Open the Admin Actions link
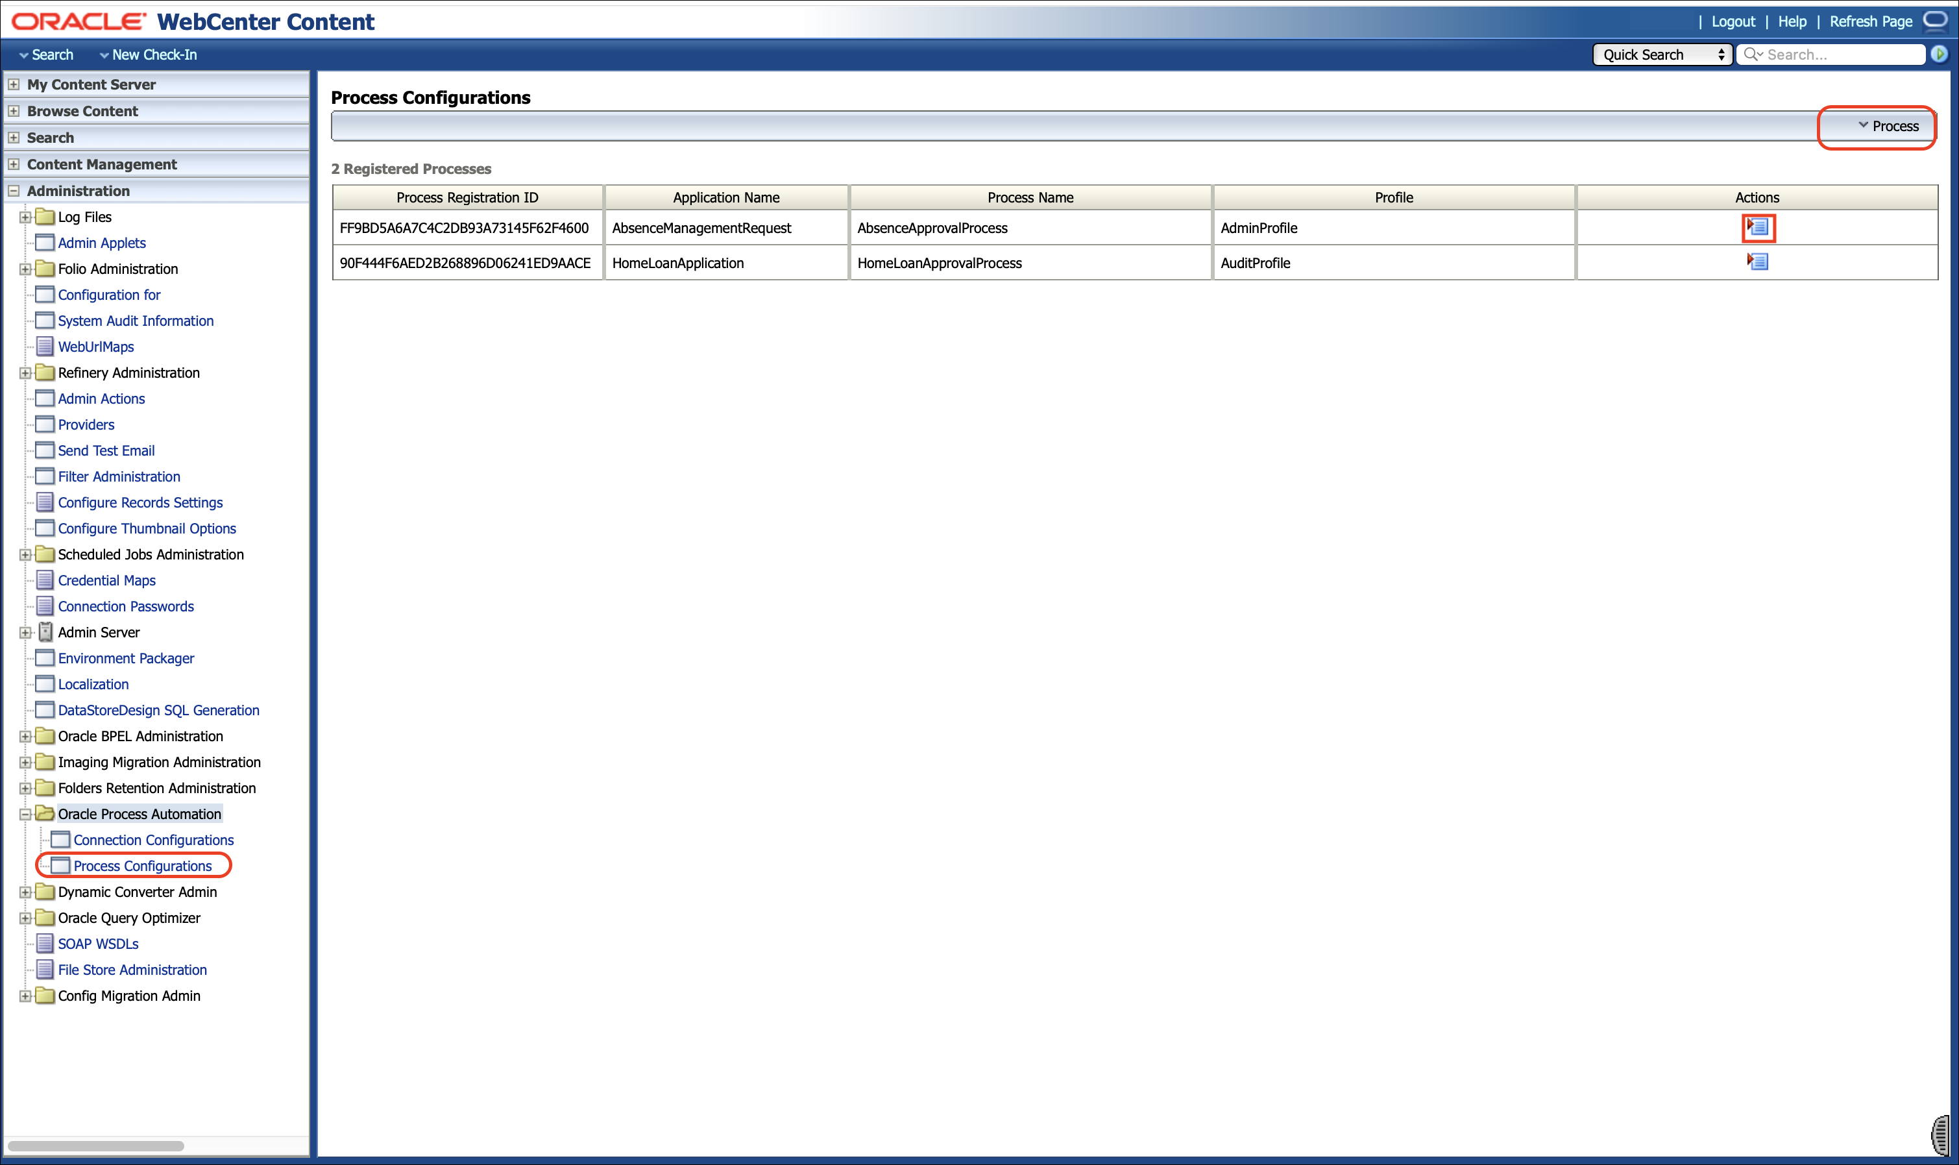1959x1165 pixels. pyautogui.click(x=101, y=398)
